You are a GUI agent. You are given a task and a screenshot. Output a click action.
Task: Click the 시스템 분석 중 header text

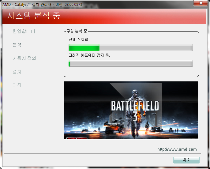[34, 15]
